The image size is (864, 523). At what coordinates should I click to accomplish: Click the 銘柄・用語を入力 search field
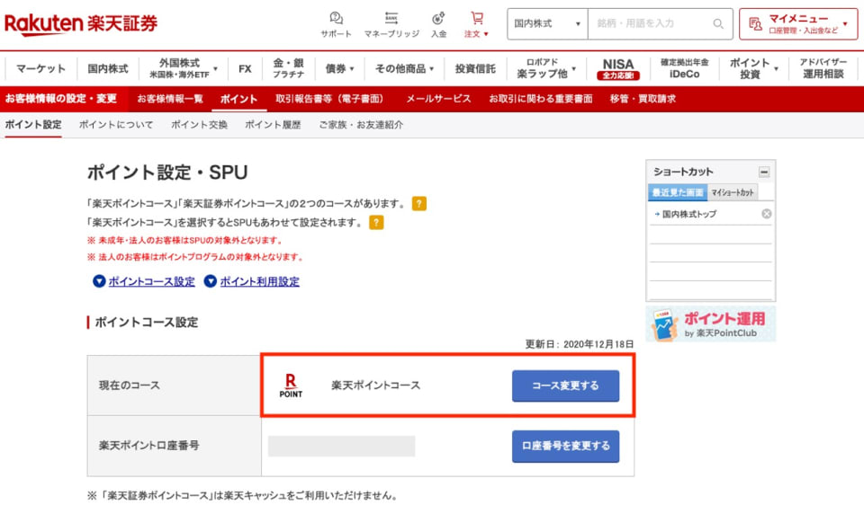(x=650, y=23)
